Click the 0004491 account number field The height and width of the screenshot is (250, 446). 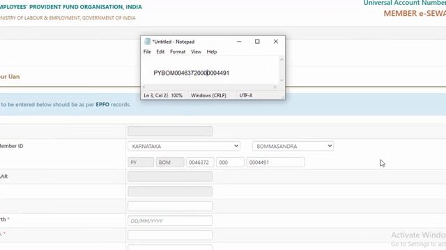point(276,162)
